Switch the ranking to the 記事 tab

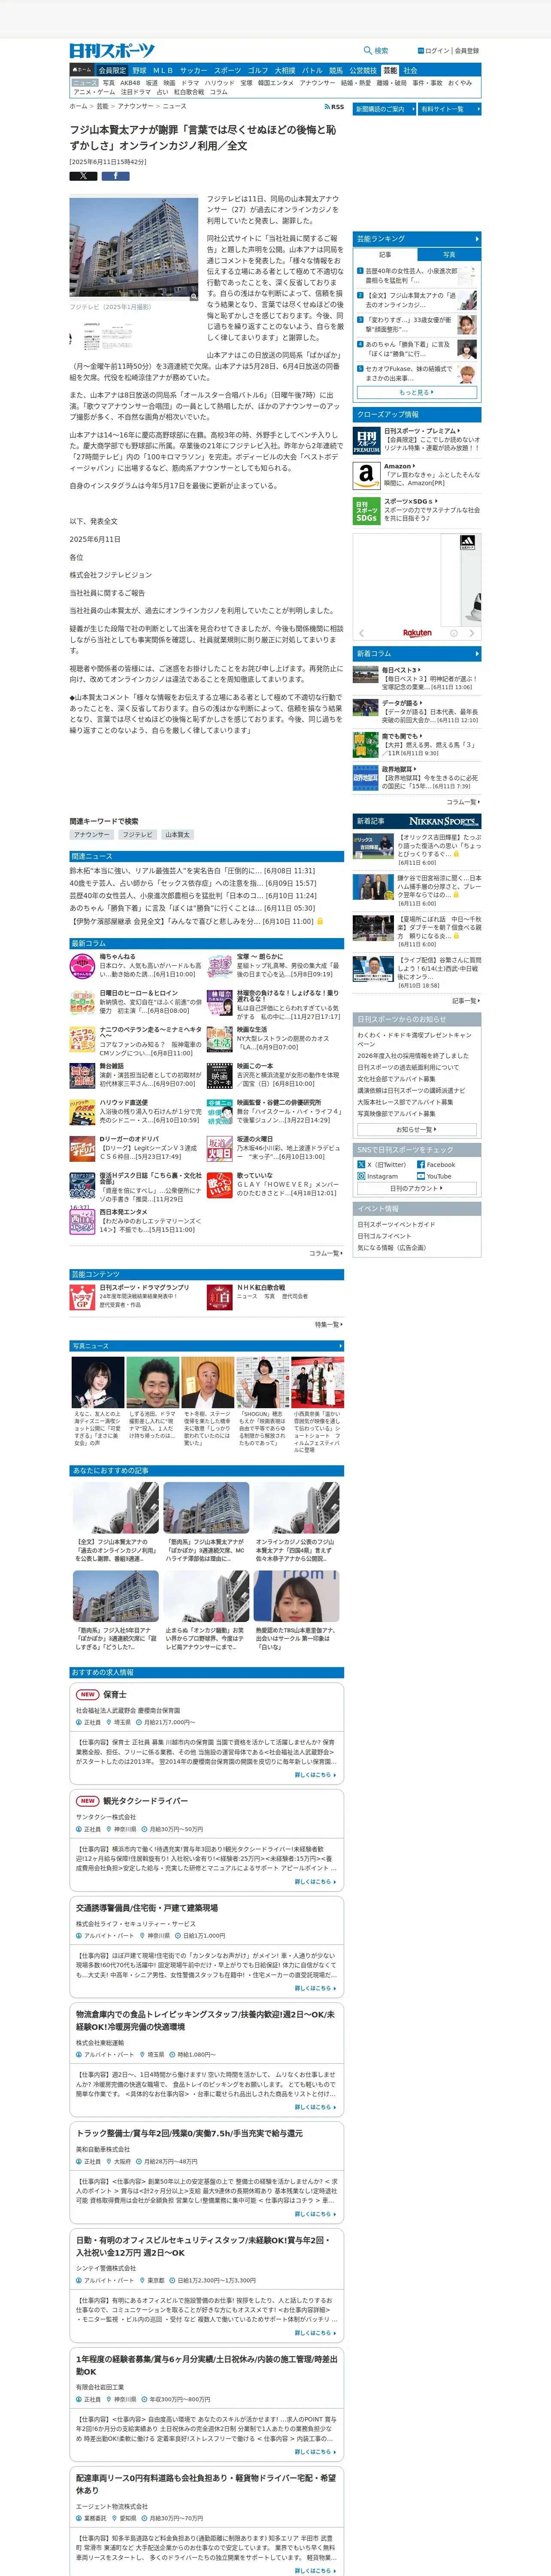pyautogui.click(x=385, y=255)
